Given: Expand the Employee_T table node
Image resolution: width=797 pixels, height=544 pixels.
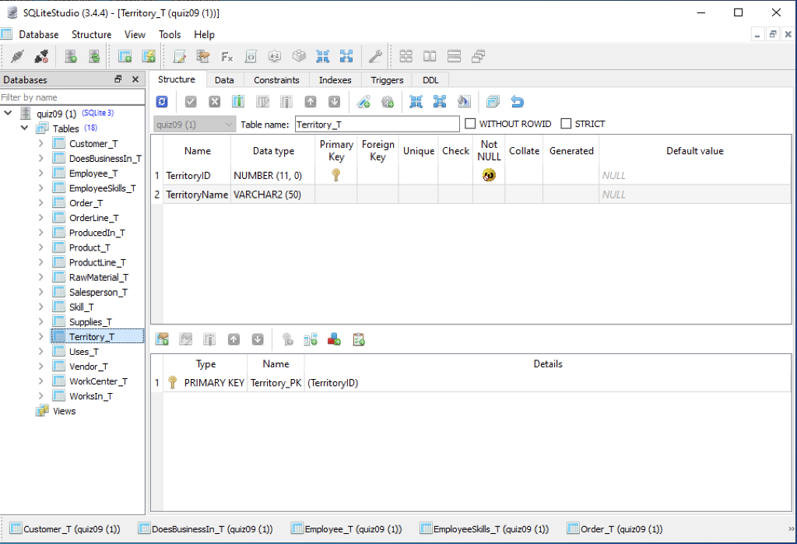Looking at the screenshot, I should 40,173.
